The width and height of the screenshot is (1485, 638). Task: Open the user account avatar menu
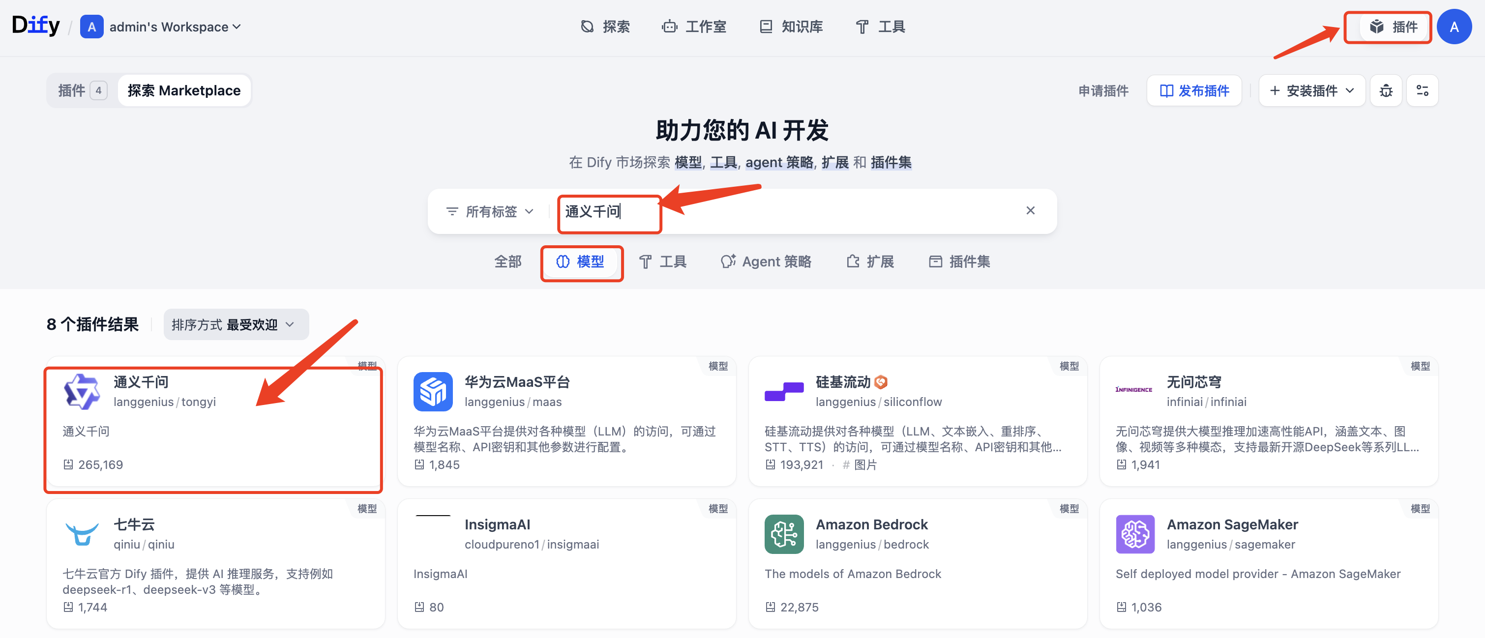pyautogui.click(x=1454, y=27)
